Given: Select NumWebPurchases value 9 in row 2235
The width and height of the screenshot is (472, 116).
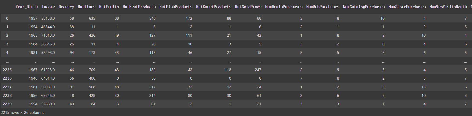Looking at the screenshot, I should click(x=338, y=70).
